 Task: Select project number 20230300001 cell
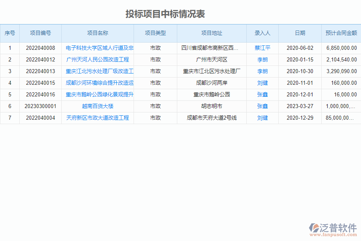click(x=40, y=106)
